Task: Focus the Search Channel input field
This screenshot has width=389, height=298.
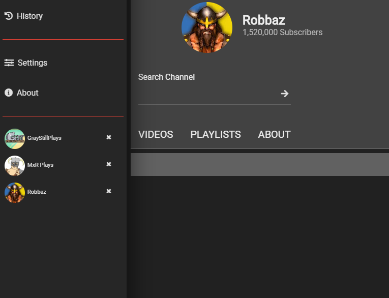Action: pos(208,94)
